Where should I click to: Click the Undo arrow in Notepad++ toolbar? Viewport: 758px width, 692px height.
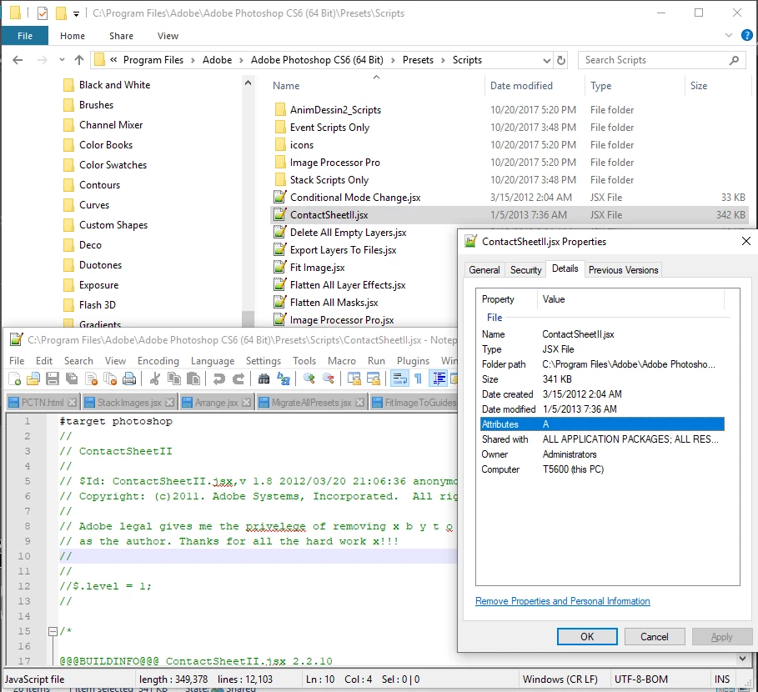(x=219, y=379)
